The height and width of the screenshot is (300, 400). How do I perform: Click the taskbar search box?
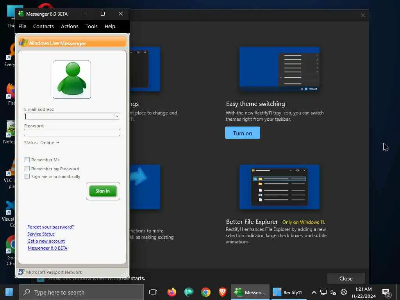[x=81, y=292]
